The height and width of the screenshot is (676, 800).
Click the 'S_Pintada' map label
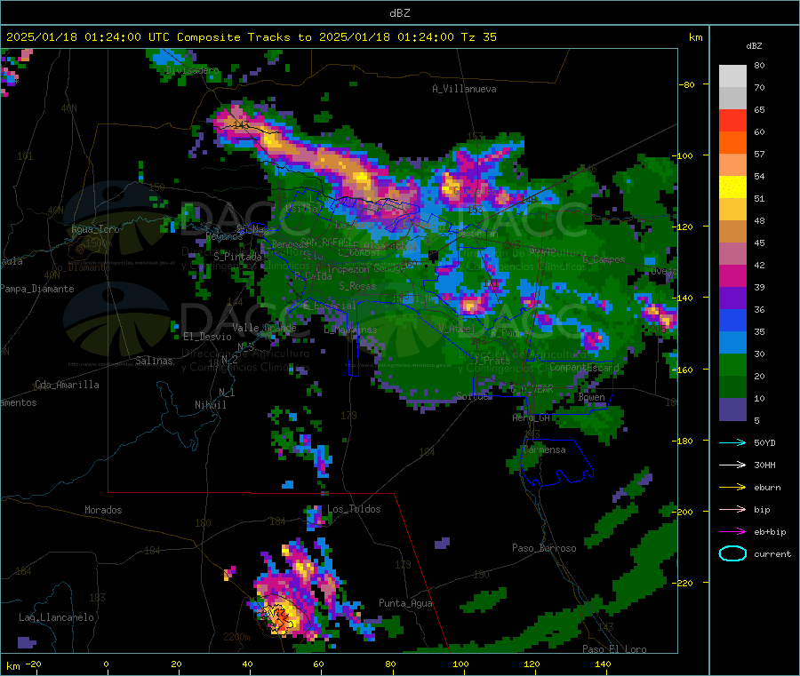point(237,257)
